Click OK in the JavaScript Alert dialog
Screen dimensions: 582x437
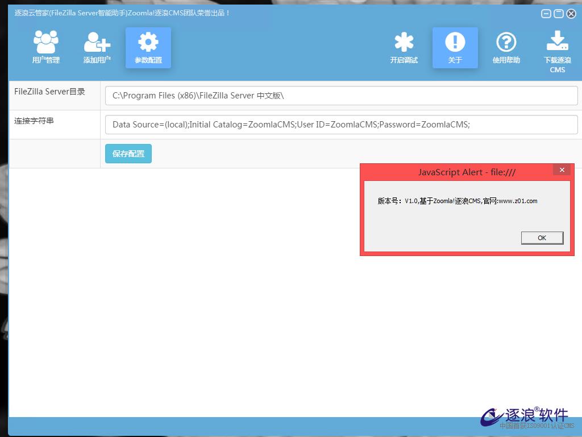[x=542, y=238]
